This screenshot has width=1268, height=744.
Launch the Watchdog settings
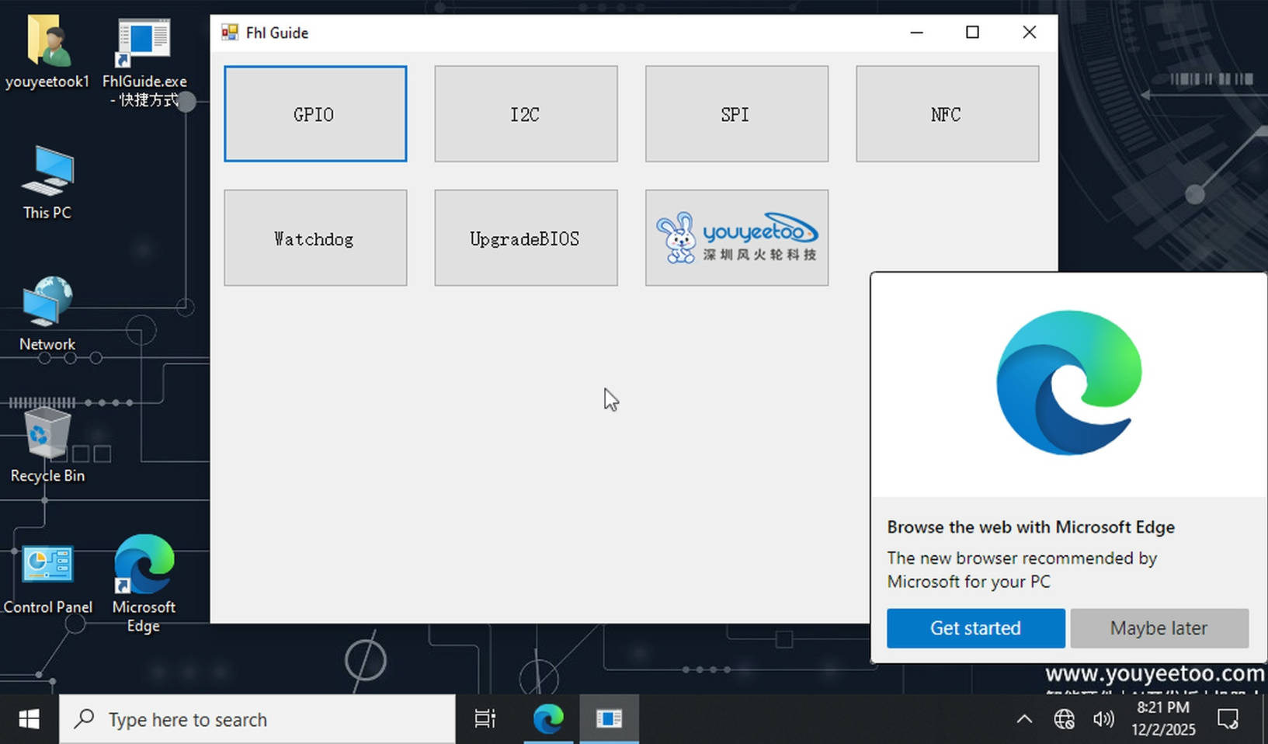314,238
